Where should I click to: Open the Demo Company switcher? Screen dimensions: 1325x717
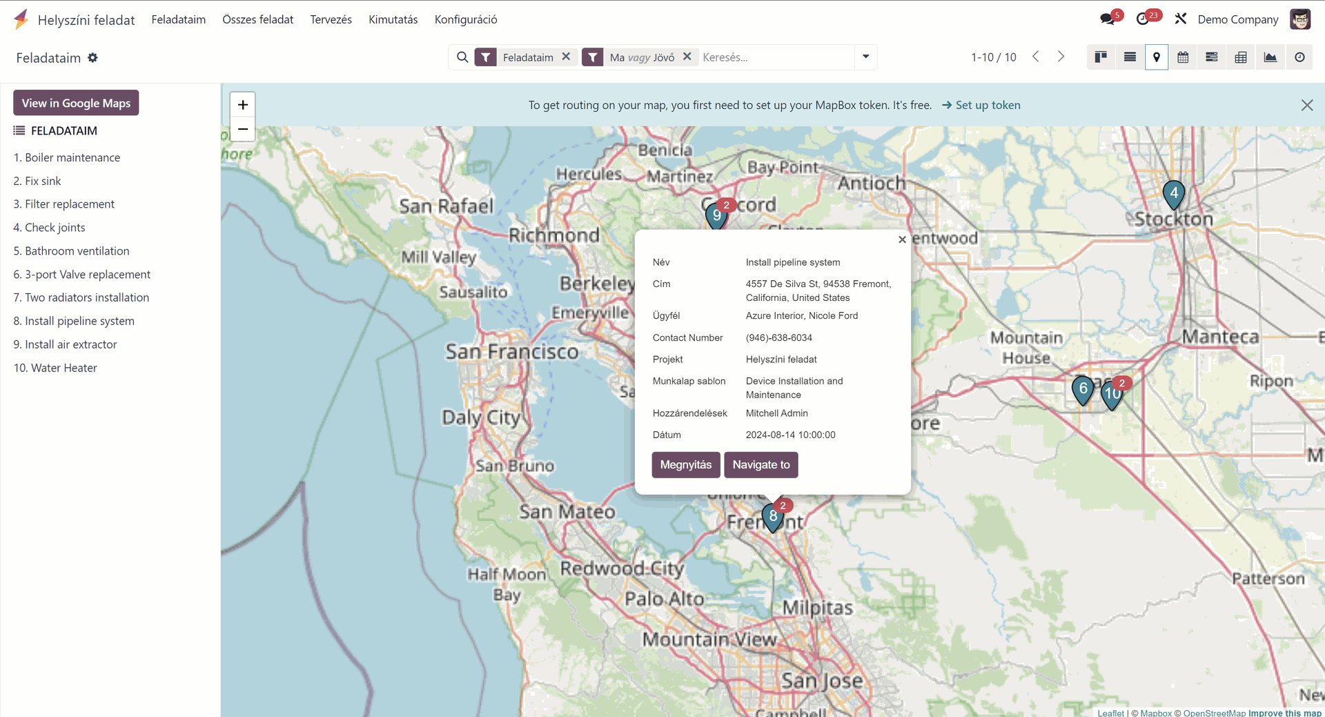point(1237,19)
